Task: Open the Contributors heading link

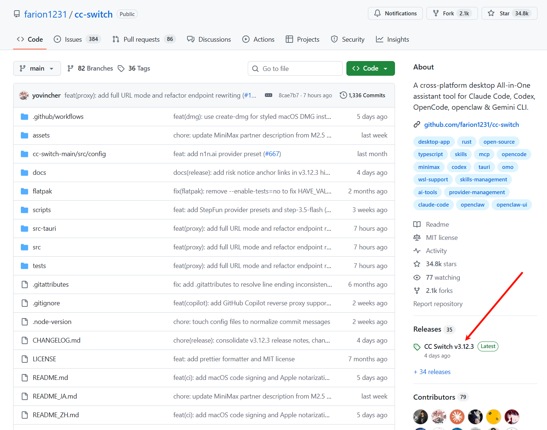Action: point(434,397)
